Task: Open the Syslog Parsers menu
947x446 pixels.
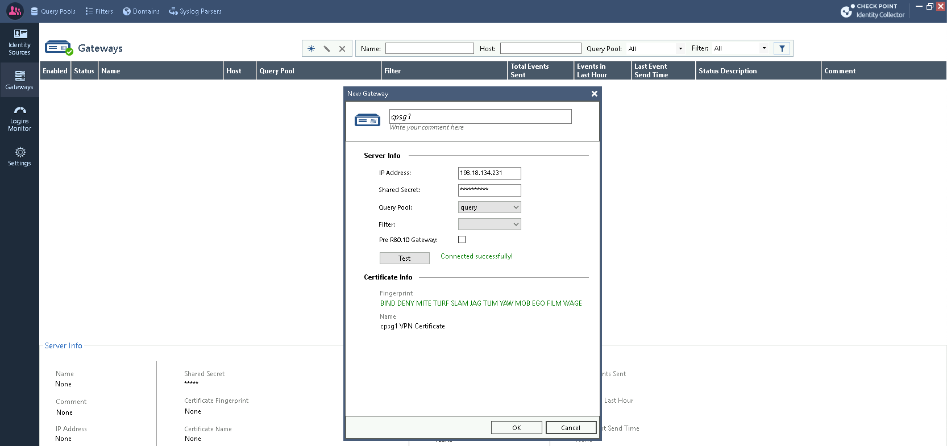Action: 195,11
